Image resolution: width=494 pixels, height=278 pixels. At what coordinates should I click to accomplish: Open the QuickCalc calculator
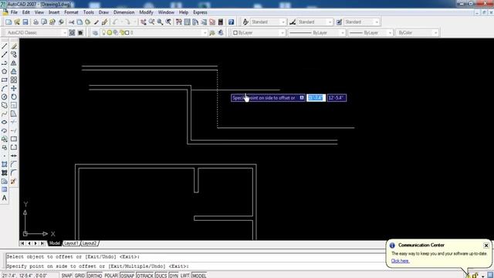tap(221, 22)
